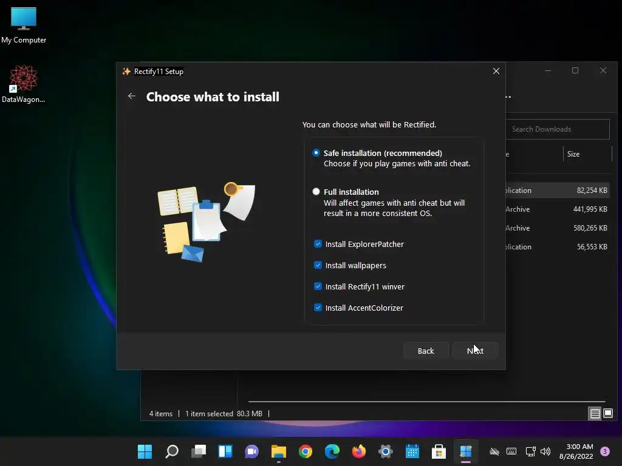Click the Next button

475,351
